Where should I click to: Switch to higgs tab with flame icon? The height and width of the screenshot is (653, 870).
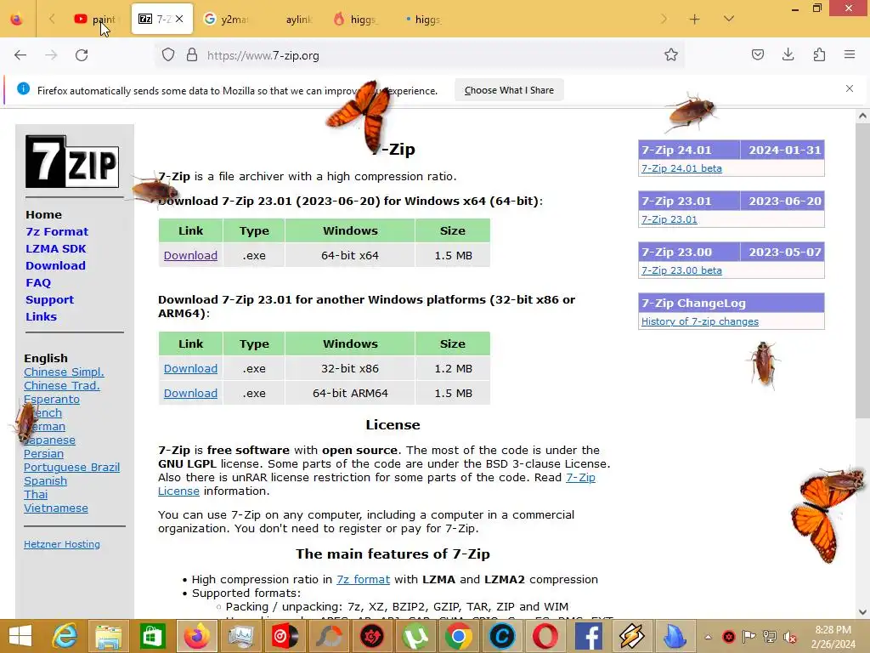click(357, 20)
